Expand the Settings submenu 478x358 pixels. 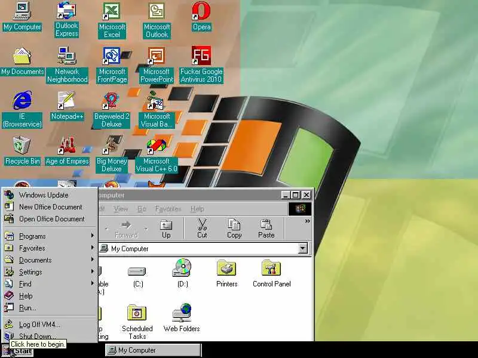pos(49,271)
